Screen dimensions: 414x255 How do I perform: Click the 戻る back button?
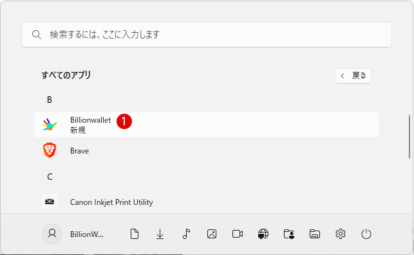click(353, 76)
